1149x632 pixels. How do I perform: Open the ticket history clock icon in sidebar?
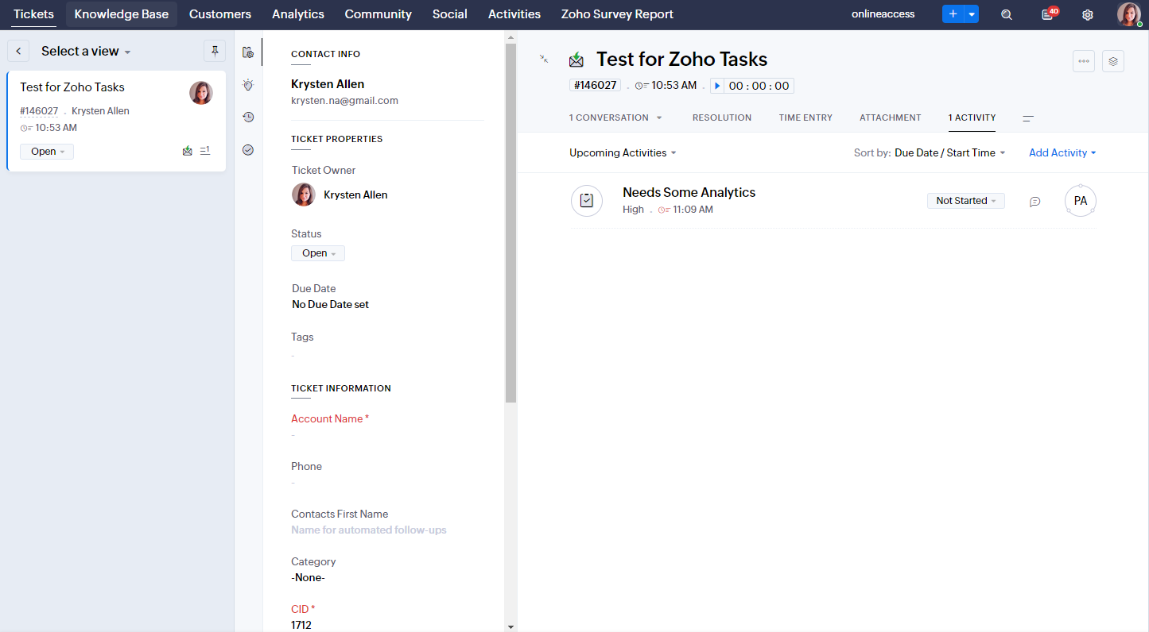click(248, 117)
